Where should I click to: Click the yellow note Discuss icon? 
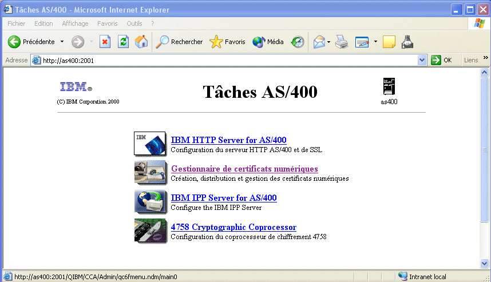coord(389,42)
